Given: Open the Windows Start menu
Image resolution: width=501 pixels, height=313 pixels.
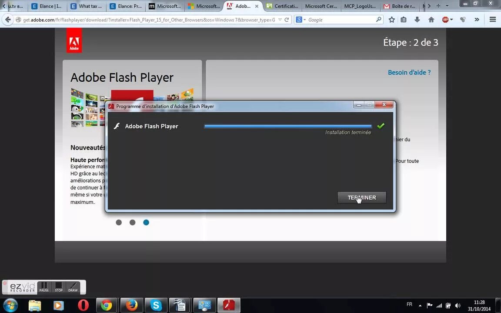Looking at the screenshot, I should click(x=10, y=305).
